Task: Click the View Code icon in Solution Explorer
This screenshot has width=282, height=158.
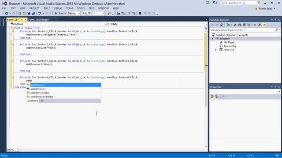Action: pos(255,25)
